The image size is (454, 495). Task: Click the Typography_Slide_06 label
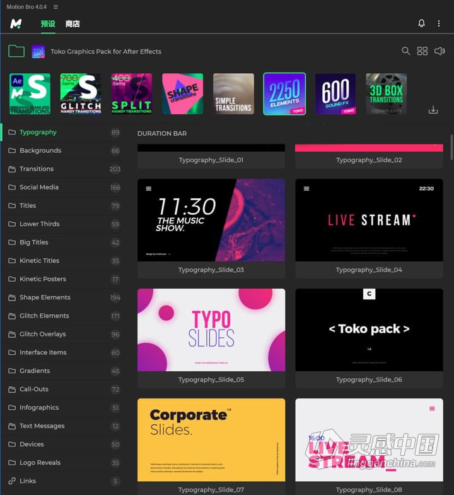point(370,380)
